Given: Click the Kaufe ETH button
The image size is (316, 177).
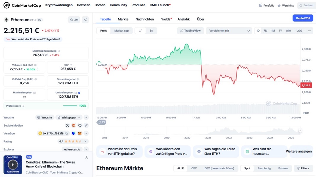Looking at the screenshot, I should click(x=303, y=18).
